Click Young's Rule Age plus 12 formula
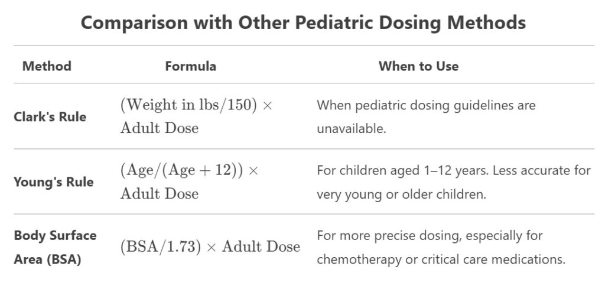 coord(189,181)
